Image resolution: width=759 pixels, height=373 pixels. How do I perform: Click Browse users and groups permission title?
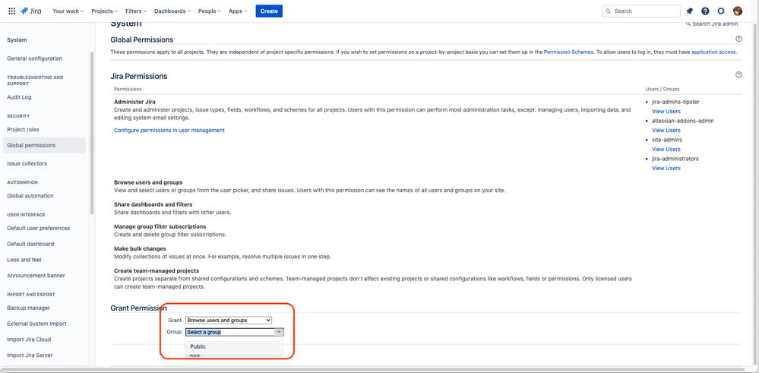point(148,182)
